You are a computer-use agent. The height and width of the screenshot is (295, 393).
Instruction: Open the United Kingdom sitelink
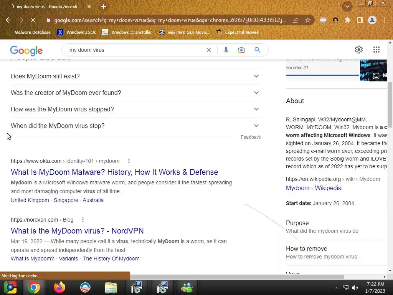(x=30, y=200)
